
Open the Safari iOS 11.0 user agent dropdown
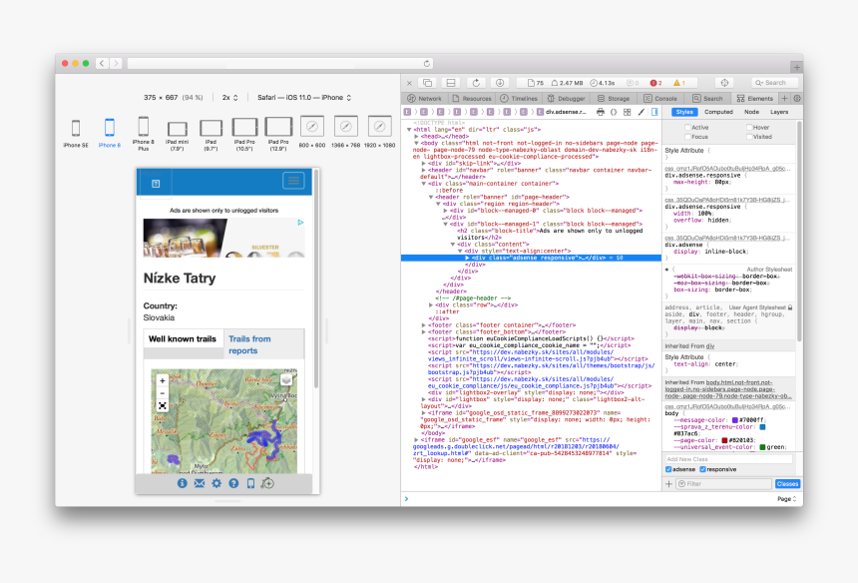304,98
